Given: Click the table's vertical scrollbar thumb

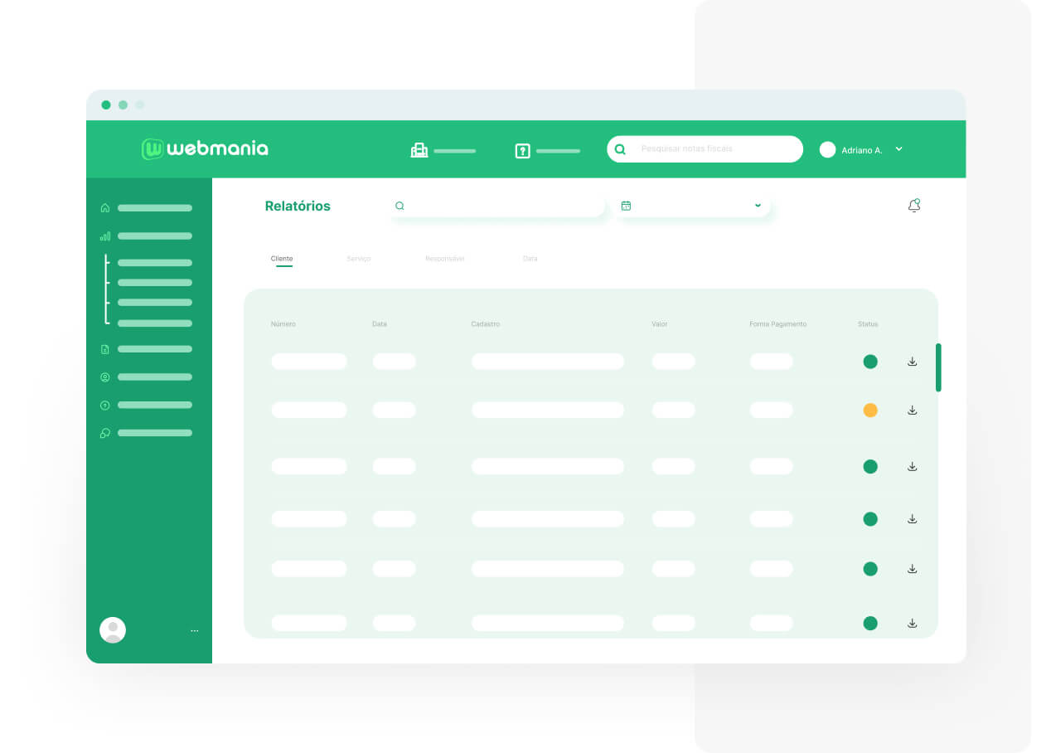Looking at the screenshot, I should point(938,367).
